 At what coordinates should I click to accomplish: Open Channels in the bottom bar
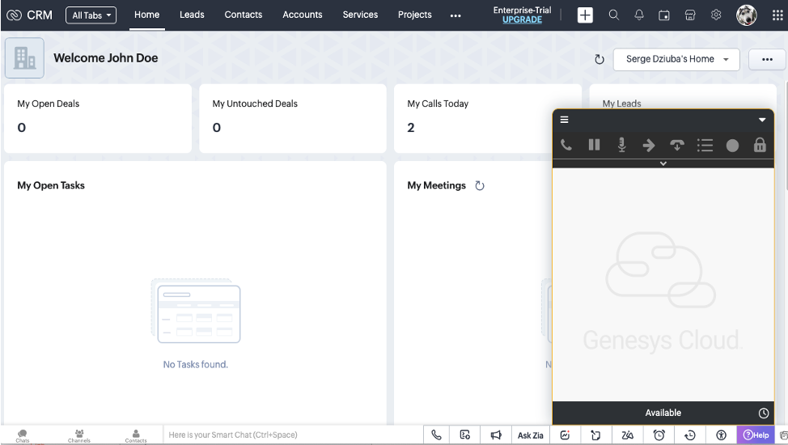[79, 435]
